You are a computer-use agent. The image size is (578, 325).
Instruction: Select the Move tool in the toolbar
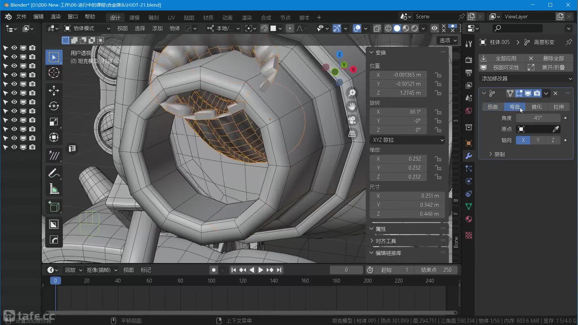(54, 90)
